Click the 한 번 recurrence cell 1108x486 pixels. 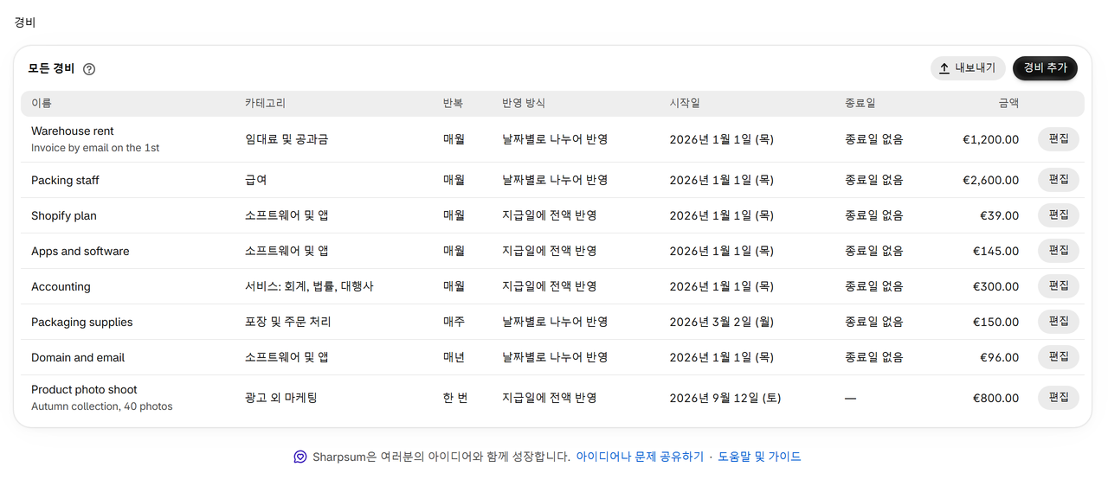click(455, 398)
